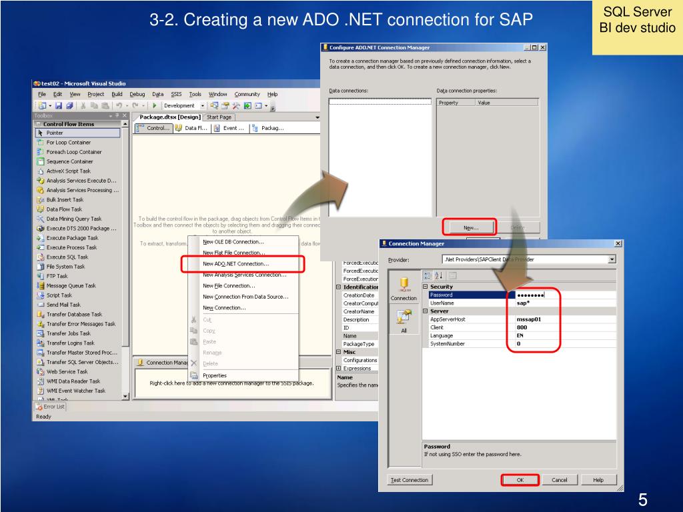Collapse the Server property group
This screenshot has height=512, width=683.
pos(426,311)
